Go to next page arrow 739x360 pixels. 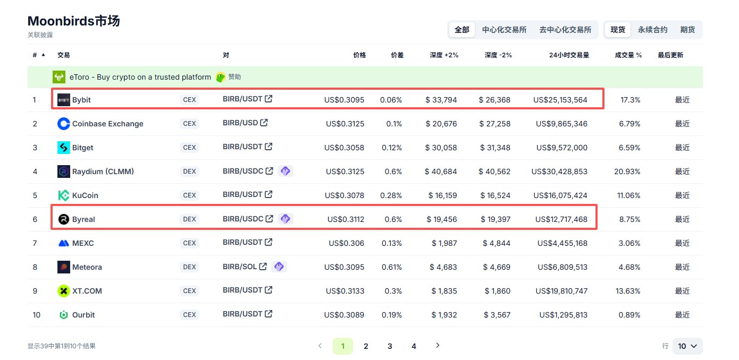(x=438, y=346)
